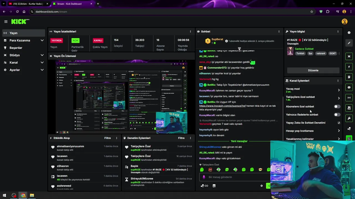Open Takipçilere özel sohbet options arrow
Viewport: 355px width, 199px height.
tap(339, 98)
